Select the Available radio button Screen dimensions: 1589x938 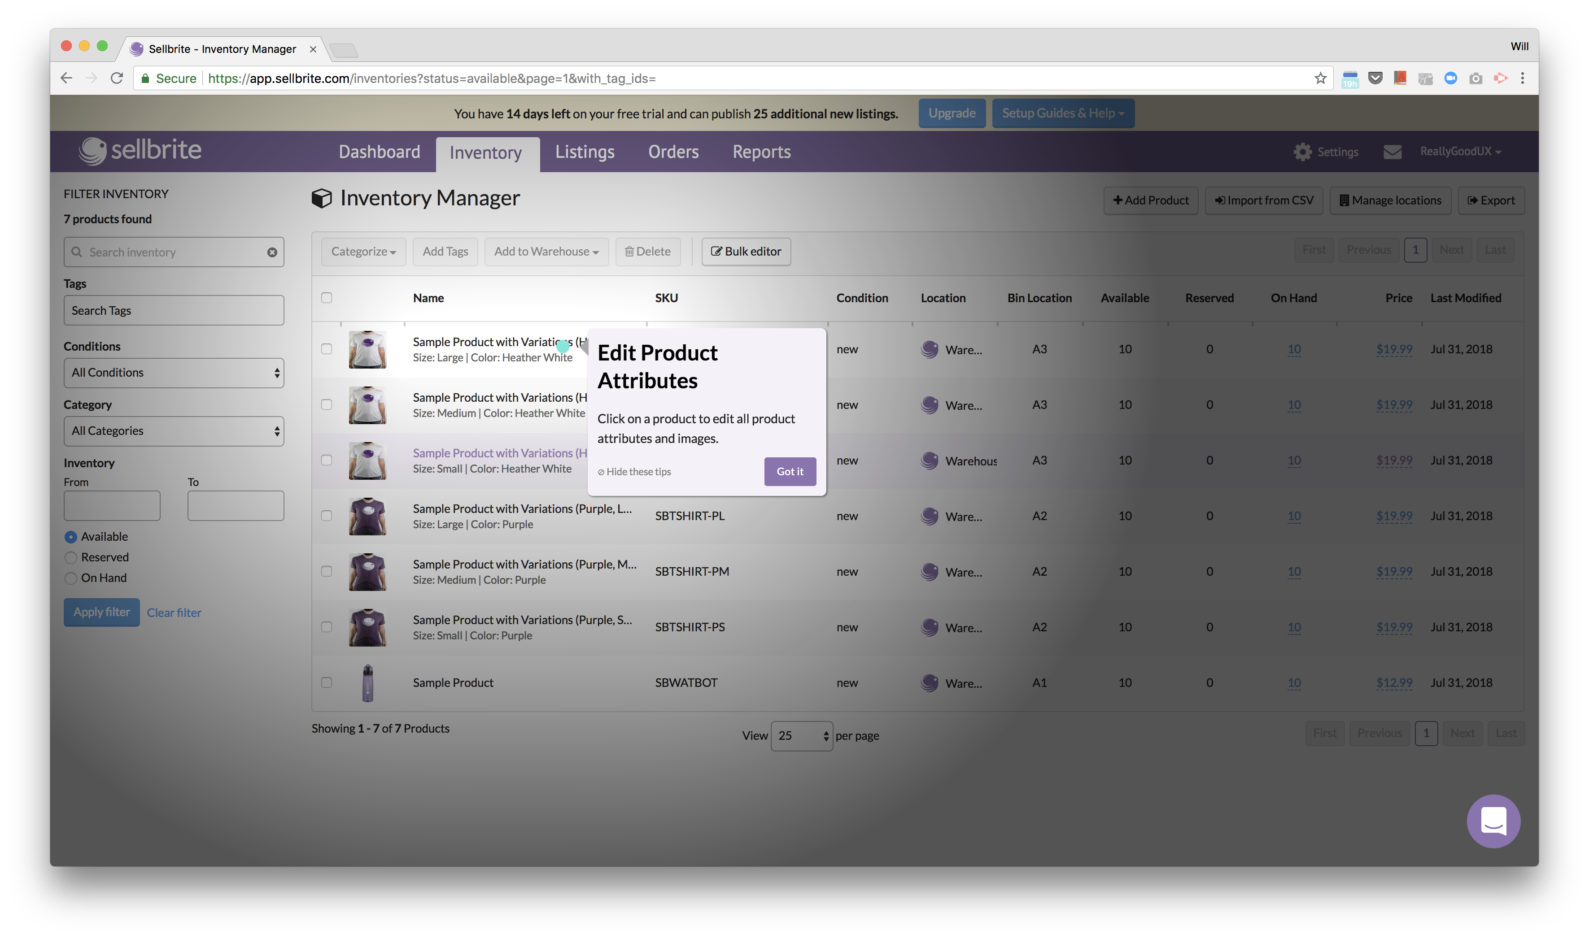click(71, 537)
